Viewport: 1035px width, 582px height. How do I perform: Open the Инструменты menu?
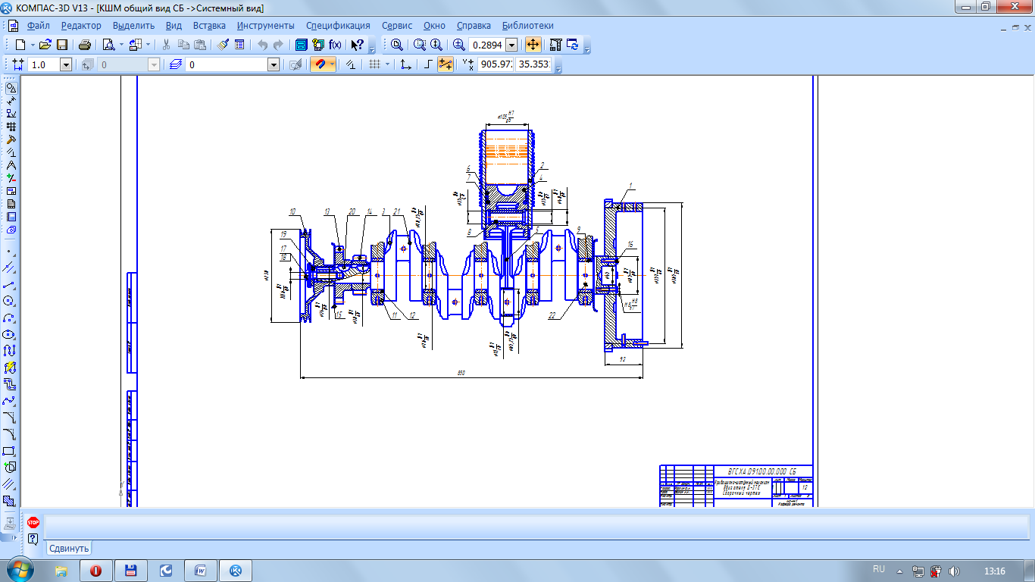point(266,25)
